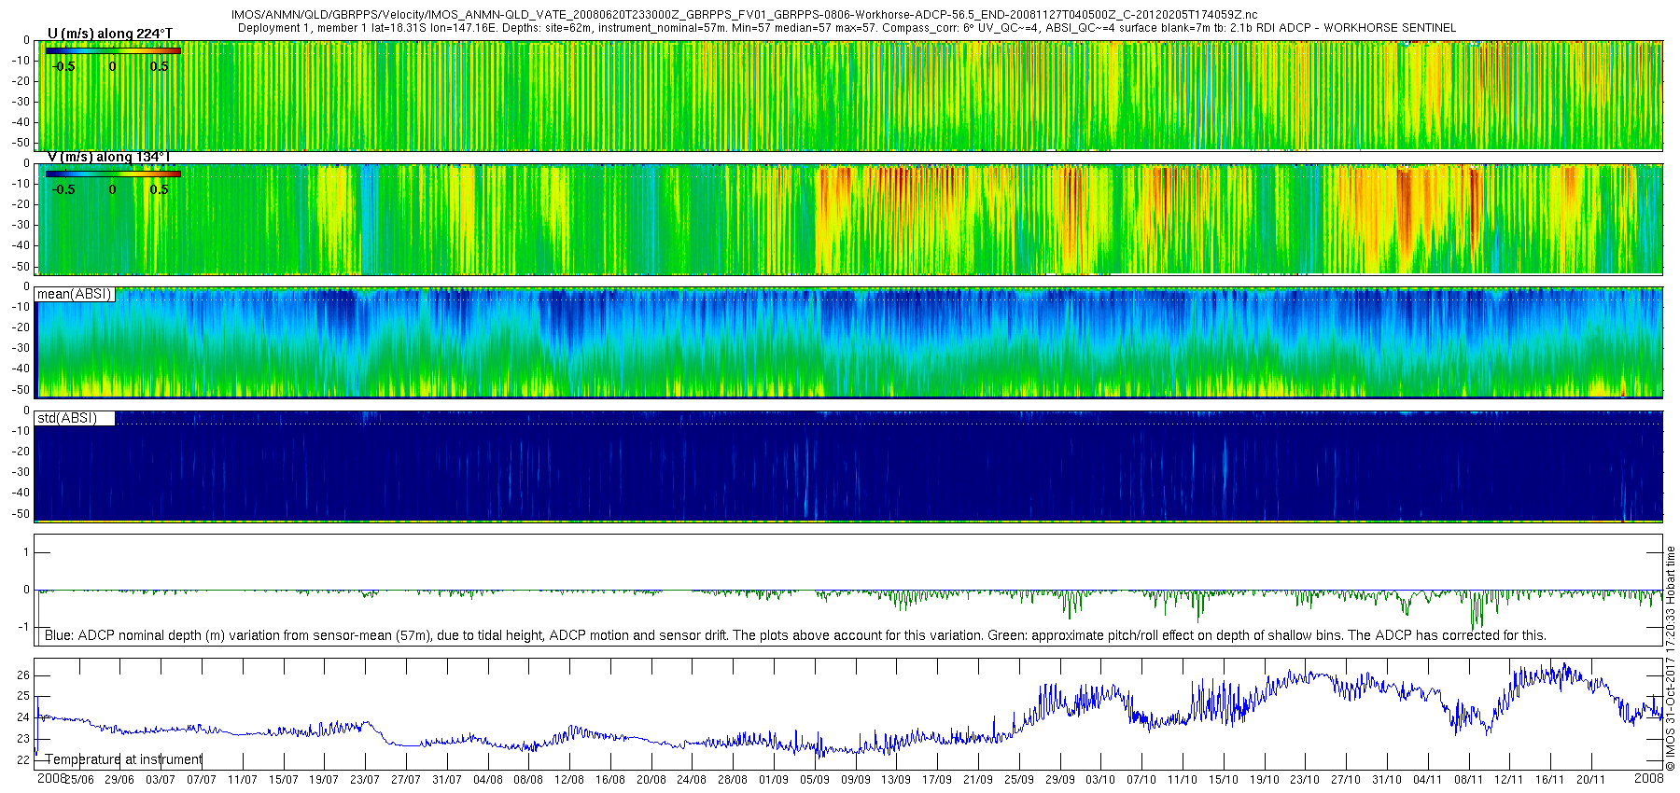
Task: Click the 03/10 date tick label
Action: tap(1100, 780)
